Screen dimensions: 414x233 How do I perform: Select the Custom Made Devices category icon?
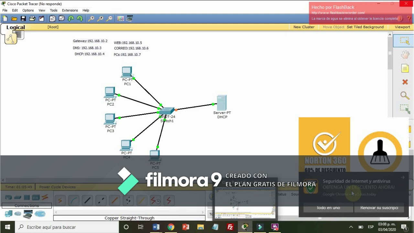point(28,214)
